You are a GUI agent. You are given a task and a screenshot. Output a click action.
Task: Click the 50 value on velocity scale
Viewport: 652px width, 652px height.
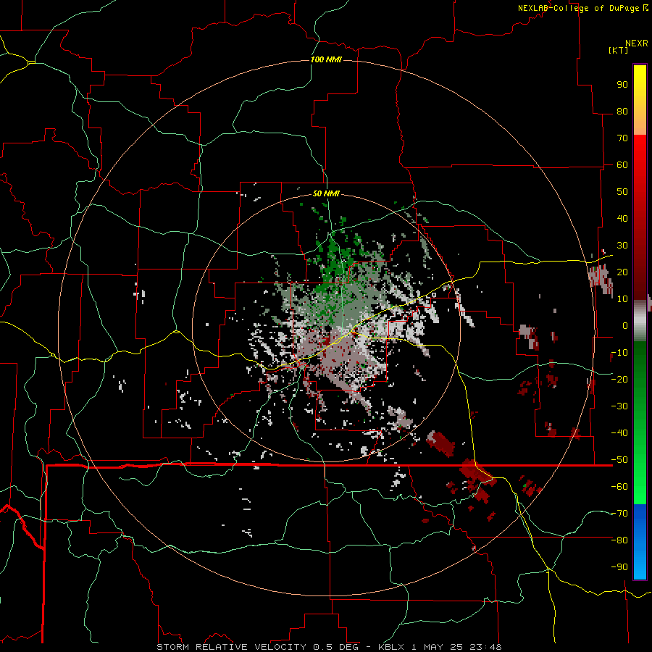tap(622, 192)
